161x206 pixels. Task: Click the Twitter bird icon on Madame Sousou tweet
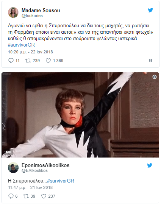tap(150, 10)
